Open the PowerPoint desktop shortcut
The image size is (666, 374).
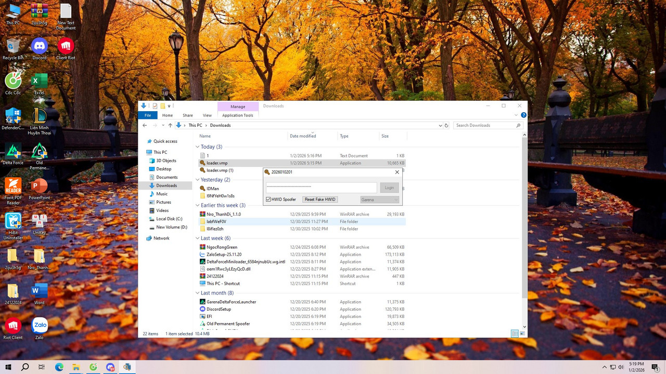pyautogui.click(x=40, y=189)
